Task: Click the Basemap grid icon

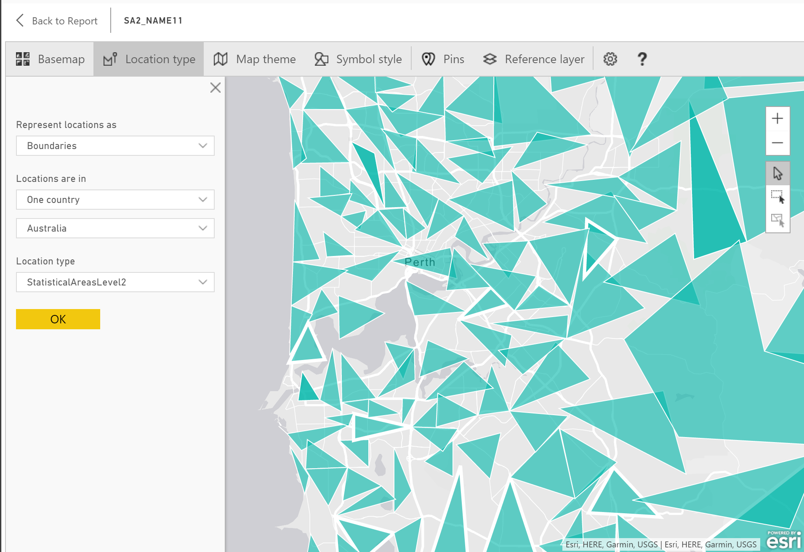Action: click(x=23, y=59)
